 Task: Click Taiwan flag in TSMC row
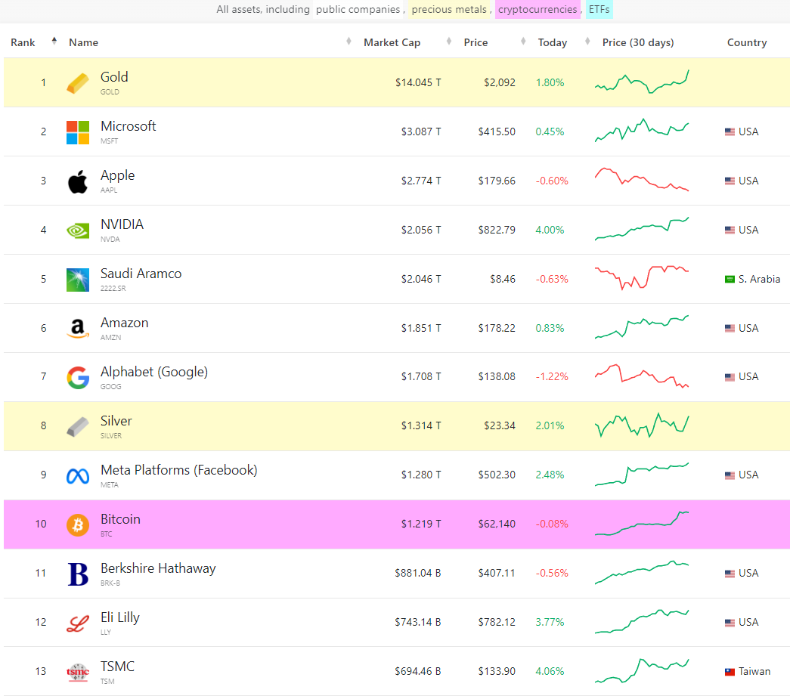pyautogui.click(x=730, y=672)
